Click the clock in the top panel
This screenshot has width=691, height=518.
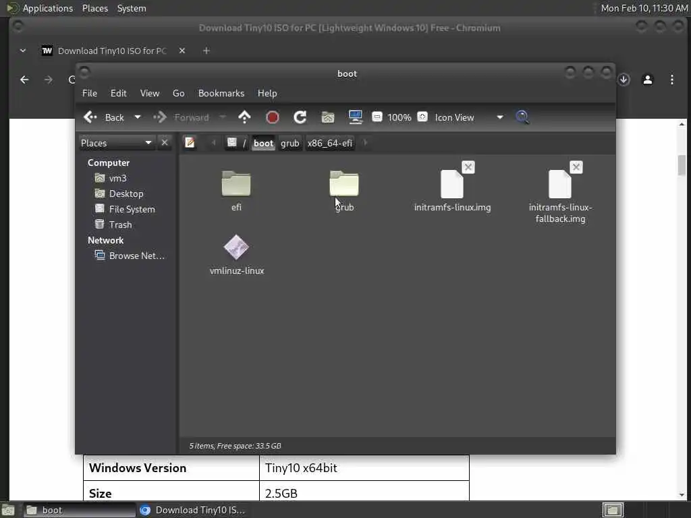coord(644,8)
